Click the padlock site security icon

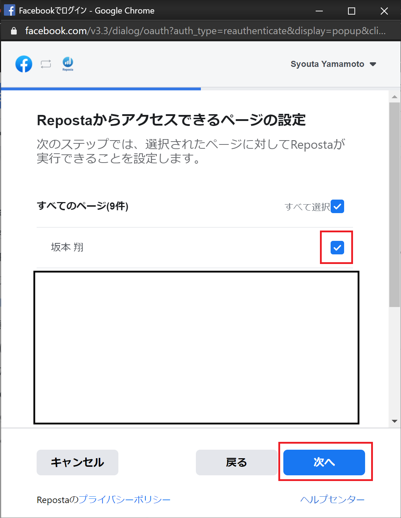click(x=14, y=31)
